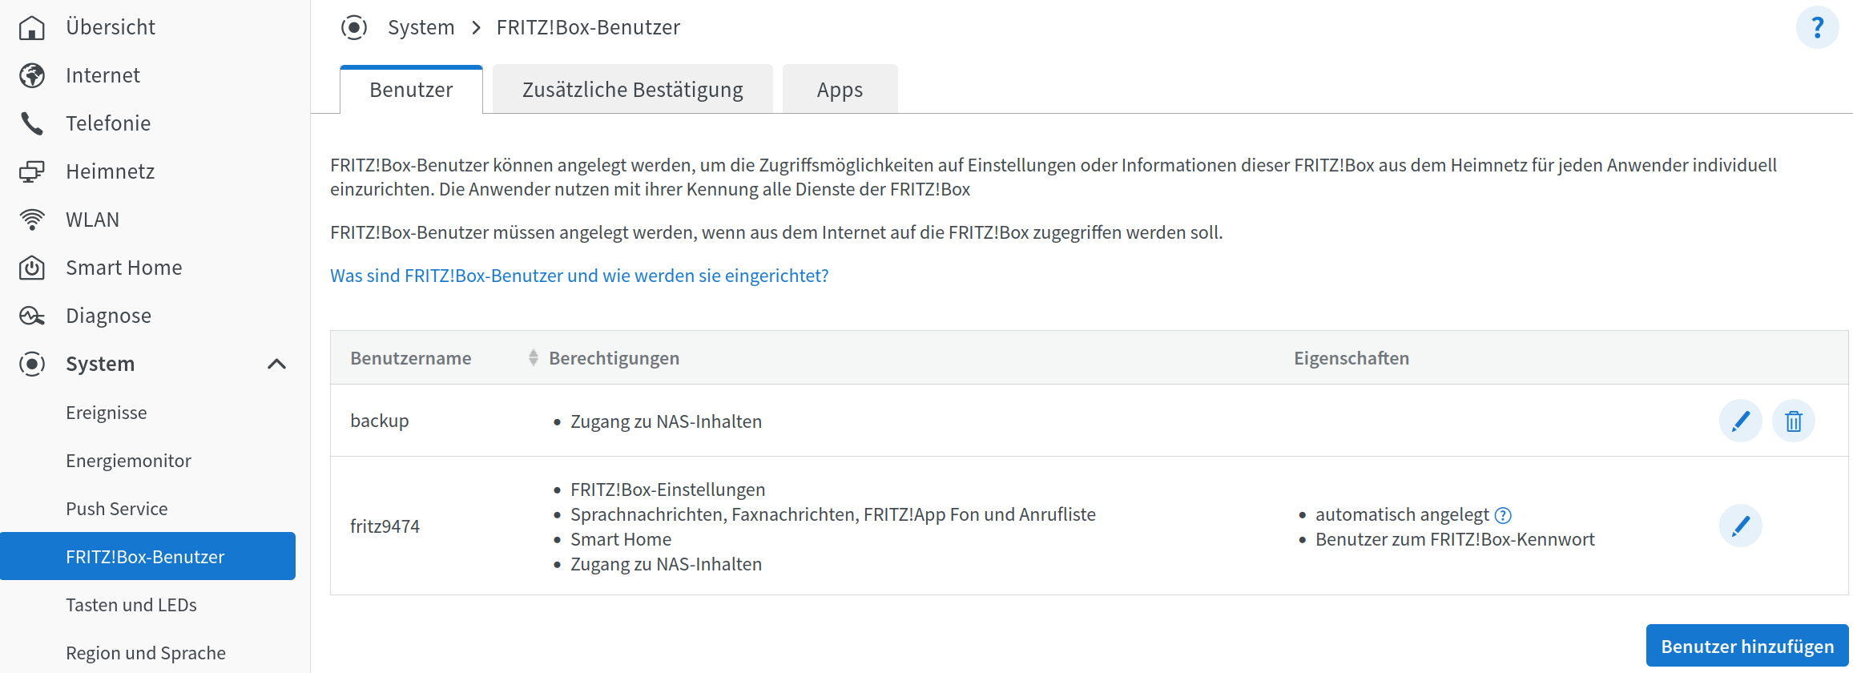Click the WLAN wifi icon
1853x673 pixels.
(x=32, y=220)
